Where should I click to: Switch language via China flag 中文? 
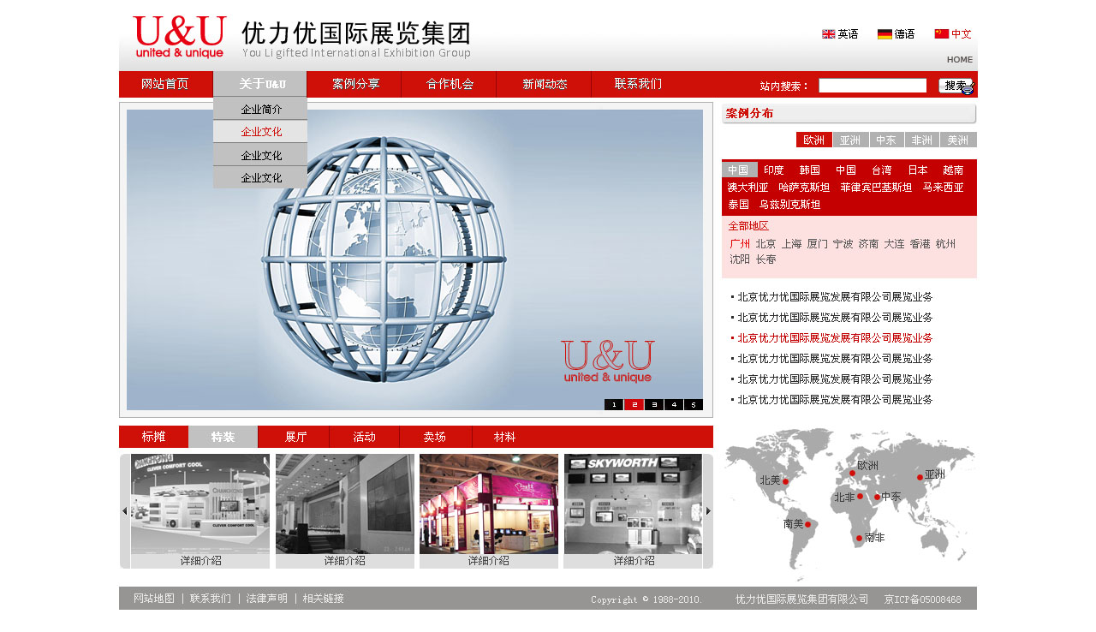pos(953,34)
